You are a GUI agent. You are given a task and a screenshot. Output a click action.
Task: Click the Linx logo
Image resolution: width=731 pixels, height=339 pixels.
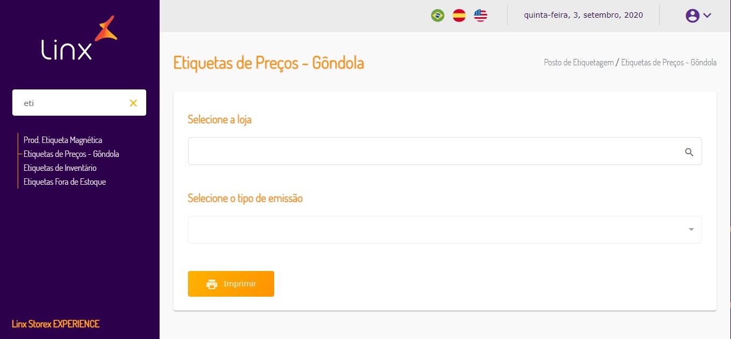[x=79, y=39]
